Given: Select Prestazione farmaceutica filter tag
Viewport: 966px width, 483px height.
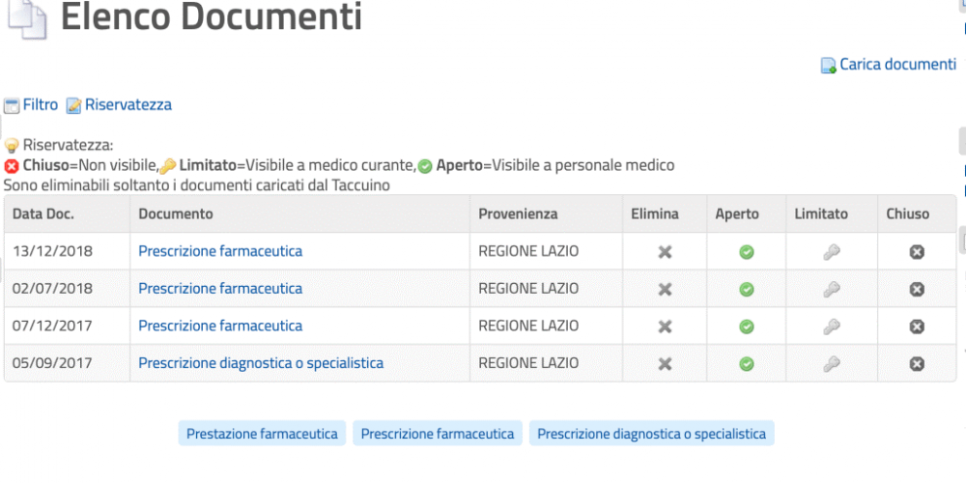Looking at the screenshot, I should pos(262,434).
